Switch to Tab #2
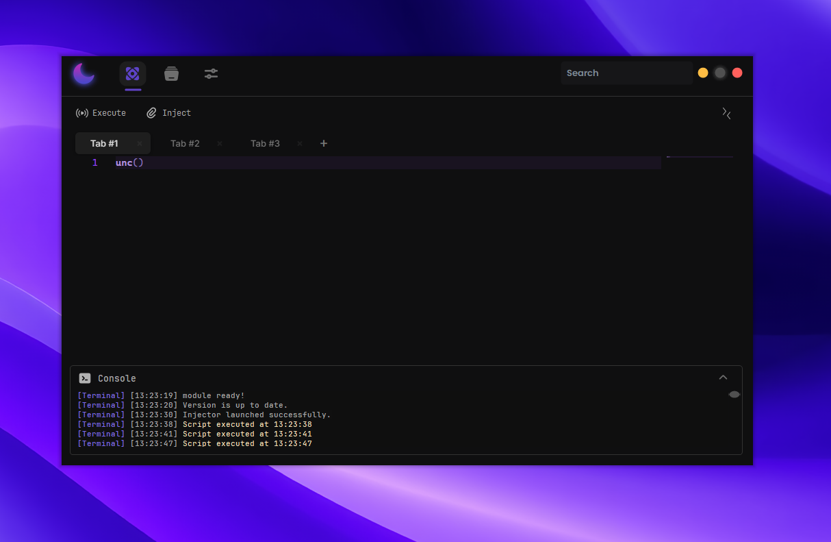 click(x=185, y=143)
